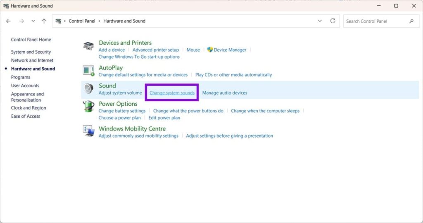Open Network and Internet category
Image resolution: width=423 pixels, height=223 pixels.
32,60
